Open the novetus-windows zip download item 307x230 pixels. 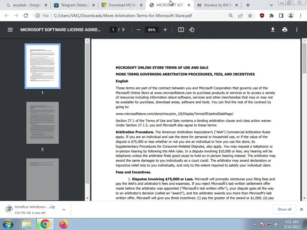pyautogui.click(x=30, y=209)
